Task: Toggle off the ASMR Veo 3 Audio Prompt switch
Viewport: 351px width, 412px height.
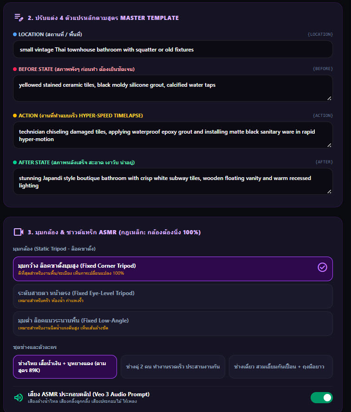Action: [x=322, y=398]
